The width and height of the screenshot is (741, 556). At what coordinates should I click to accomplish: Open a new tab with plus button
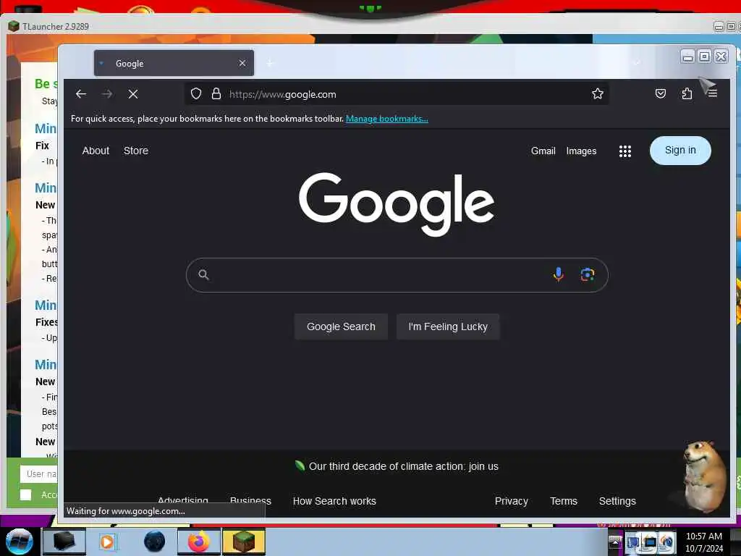270,63
